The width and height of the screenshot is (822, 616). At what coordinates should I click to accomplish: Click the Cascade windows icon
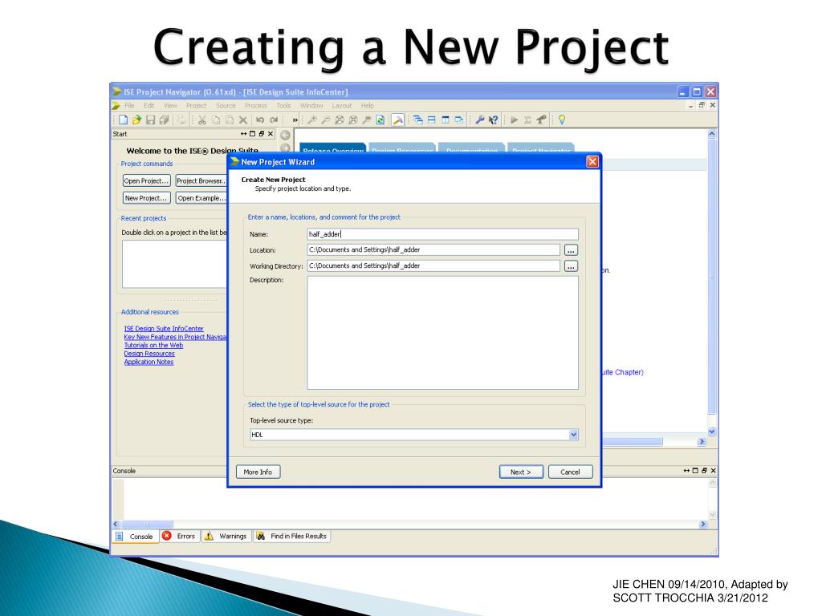[417, 120]
